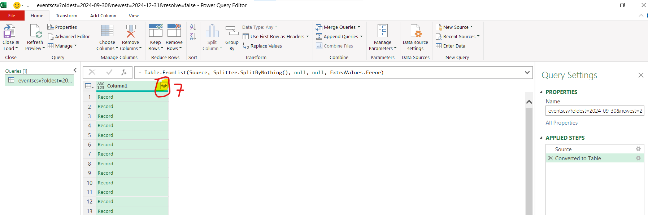Click the Close & Load icon
Viewport: 648px width, 215px height.
pos(9,31)
